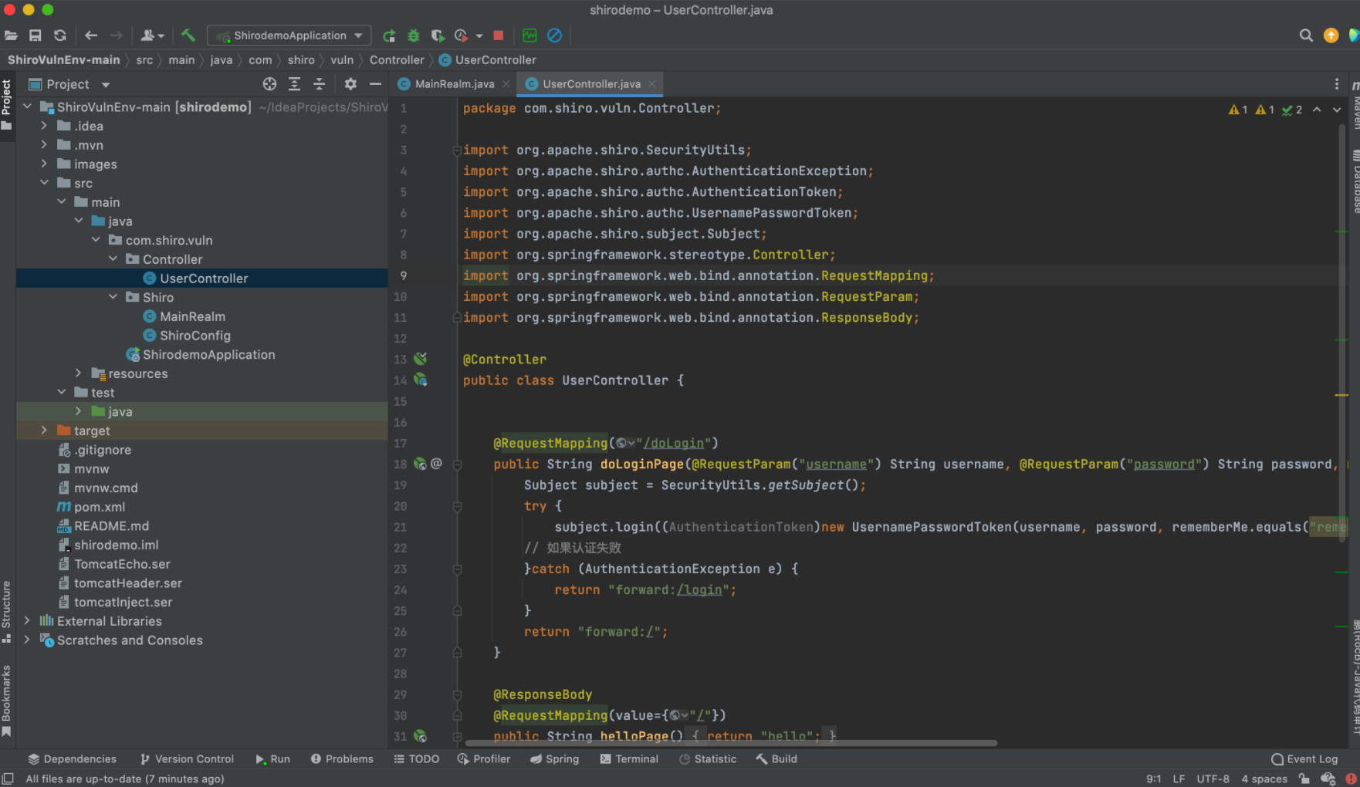The height and width of the screenshot is (787, 1360).
Task: Select ShiroConfig class in project tree
Action: click(x=195, y=336)
